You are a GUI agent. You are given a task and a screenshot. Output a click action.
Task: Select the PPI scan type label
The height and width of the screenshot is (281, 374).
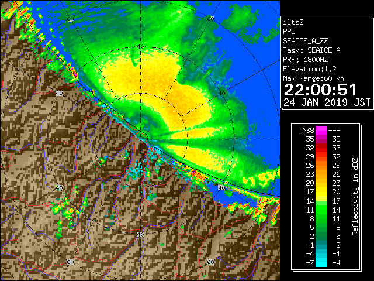coord(289,32)
